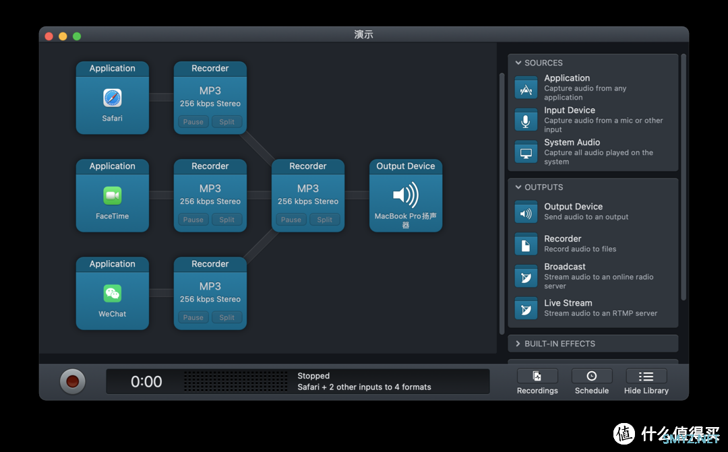The width and height of the screenshot is (728, 452).
Task: Click "Send audio to an output" description
Action: click(586, 217)
